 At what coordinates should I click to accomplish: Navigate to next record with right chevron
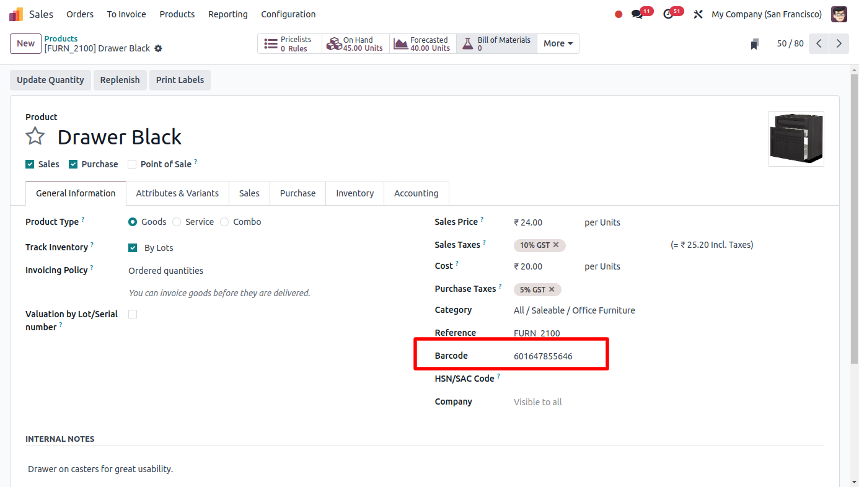(x=839, y=43)
